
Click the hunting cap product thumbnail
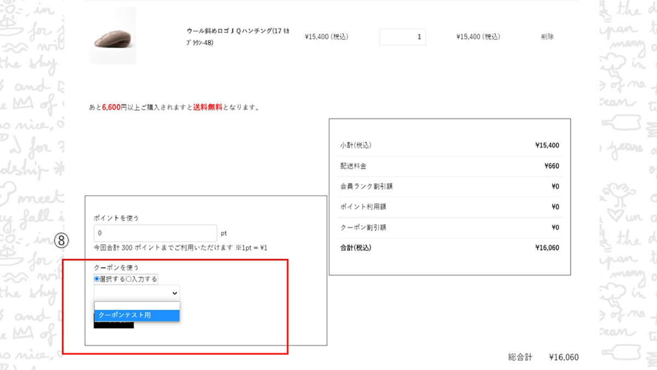click(x=112, y=36)
